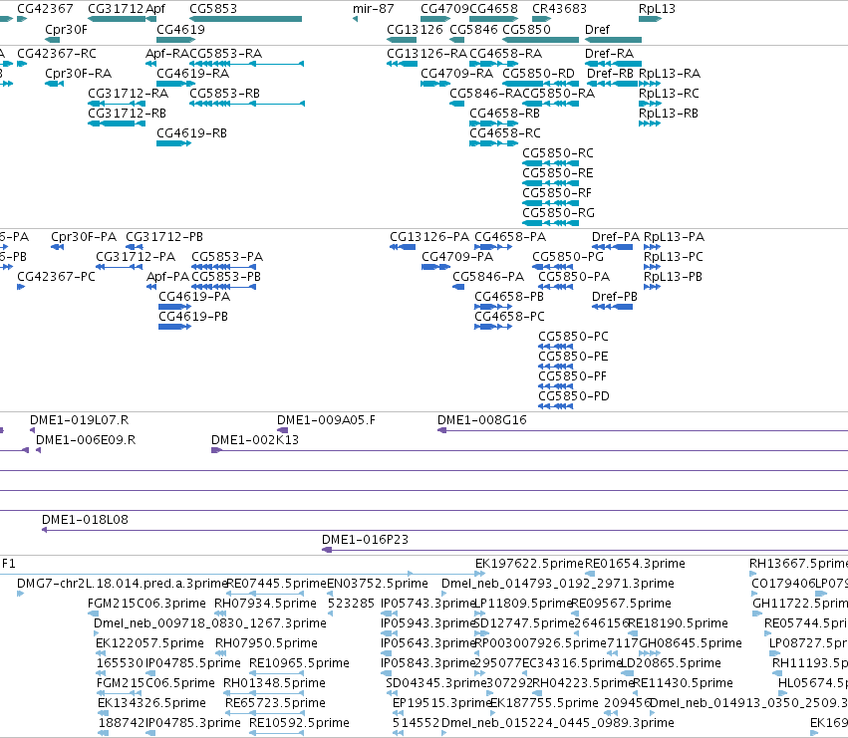848x738 pixels.
Task: Click the CG5853-RB transcript label
Action: (224, 94)
